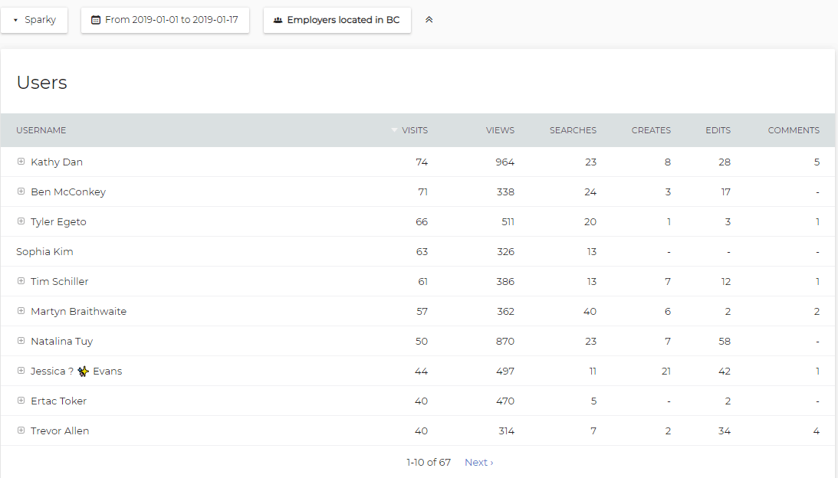Sort by the Edits column header

click(718, 130)
